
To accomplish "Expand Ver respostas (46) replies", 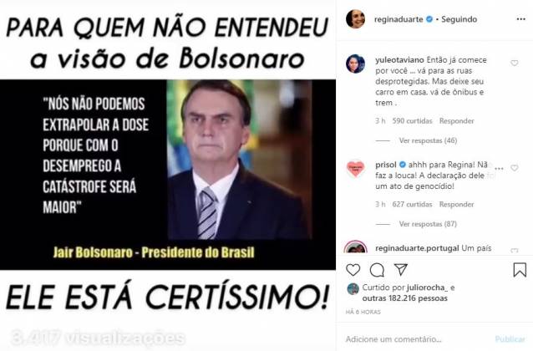I will tap(428, 140).
